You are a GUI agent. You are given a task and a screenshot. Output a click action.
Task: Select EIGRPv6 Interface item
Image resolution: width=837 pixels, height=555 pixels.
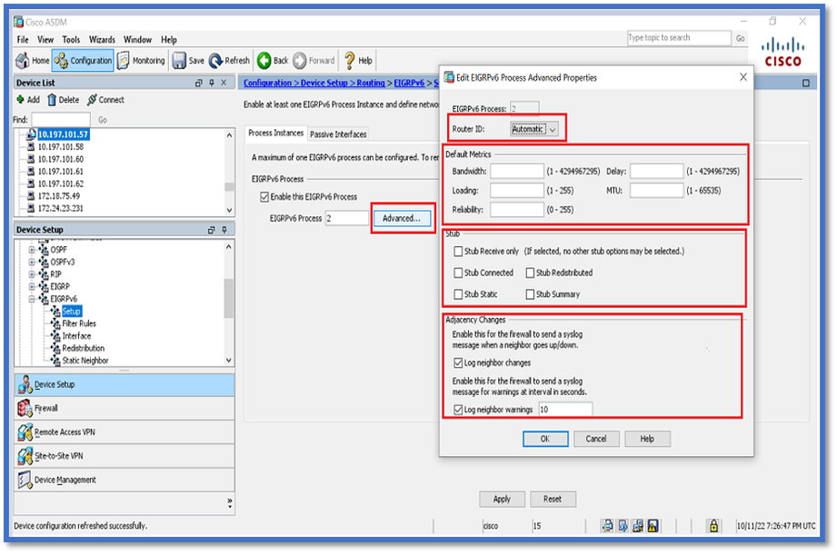coord(76,336)
